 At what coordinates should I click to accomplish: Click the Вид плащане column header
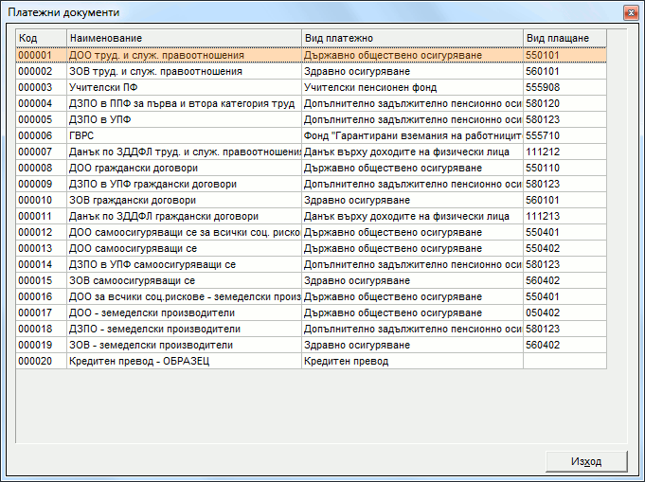tap(564, 38)
